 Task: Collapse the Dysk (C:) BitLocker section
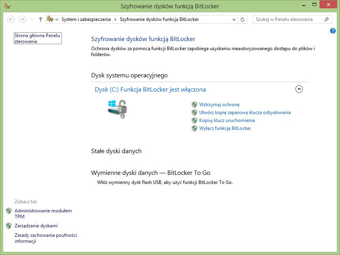click(x=299, y=89)
